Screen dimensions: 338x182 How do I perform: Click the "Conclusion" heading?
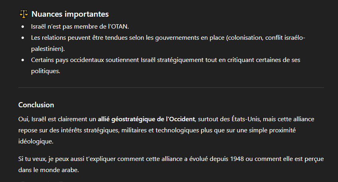pos(36,105)
